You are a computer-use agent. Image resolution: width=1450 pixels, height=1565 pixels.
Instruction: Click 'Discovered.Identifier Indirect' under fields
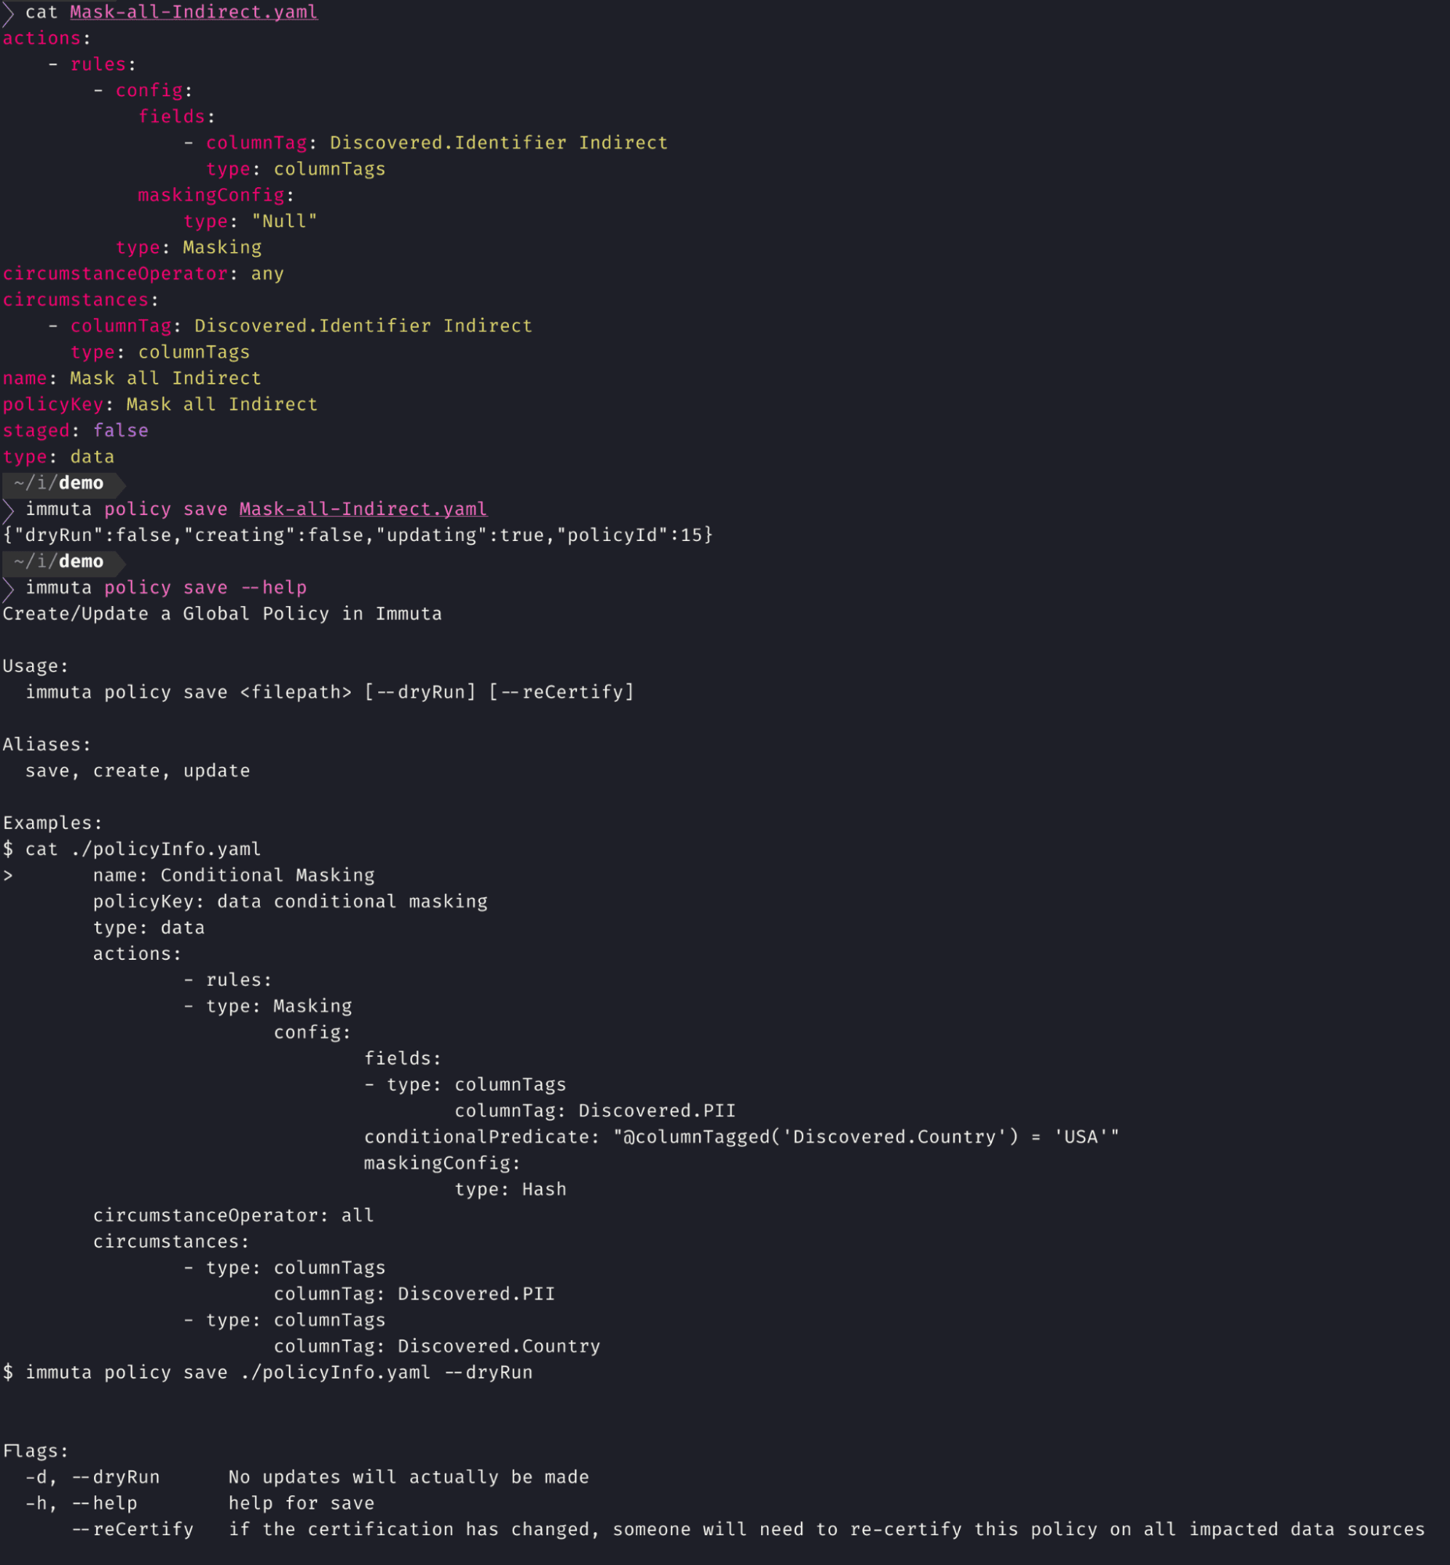(499, 142)
